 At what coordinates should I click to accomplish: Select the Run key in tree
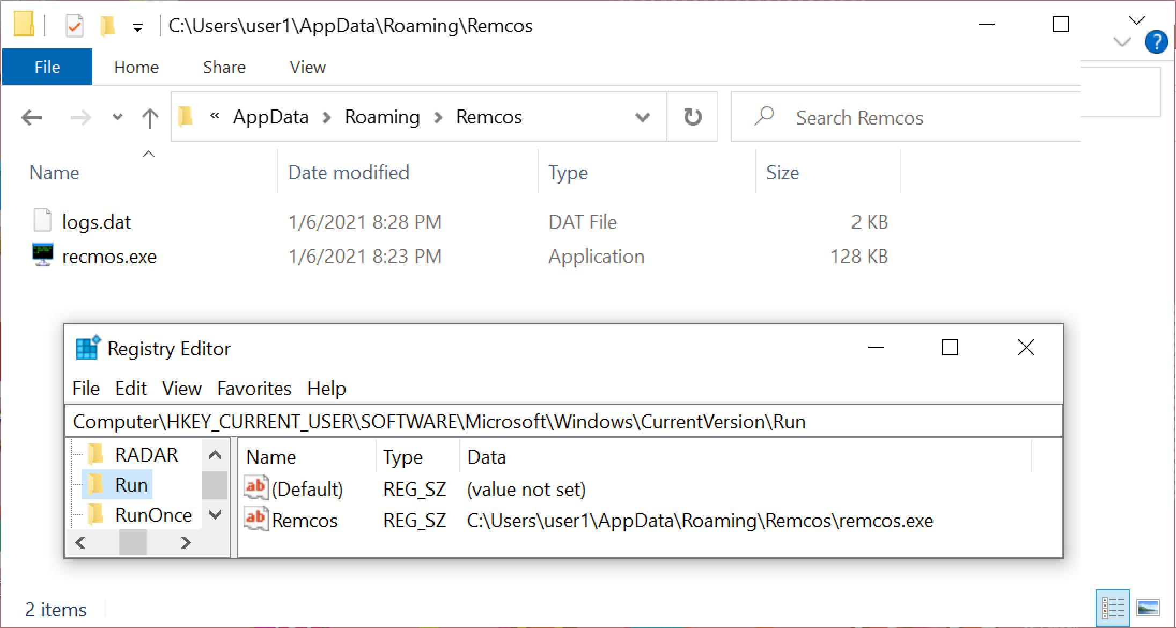[x=131, y=485]
